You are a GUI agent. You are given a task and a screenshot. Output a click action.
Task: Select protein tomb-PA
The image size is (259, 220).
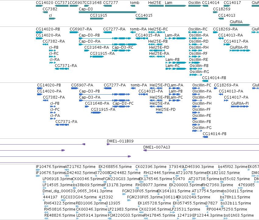tap(133, 88)
